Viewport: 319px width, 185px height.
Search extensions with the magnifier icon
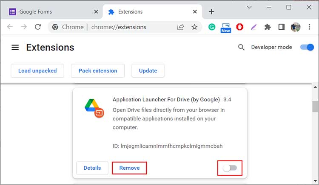[241, 47]
